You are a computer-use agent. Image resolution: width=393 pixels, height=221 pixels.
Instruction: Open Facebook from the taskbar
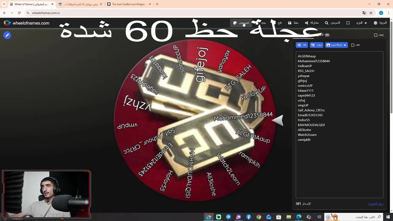248,217
